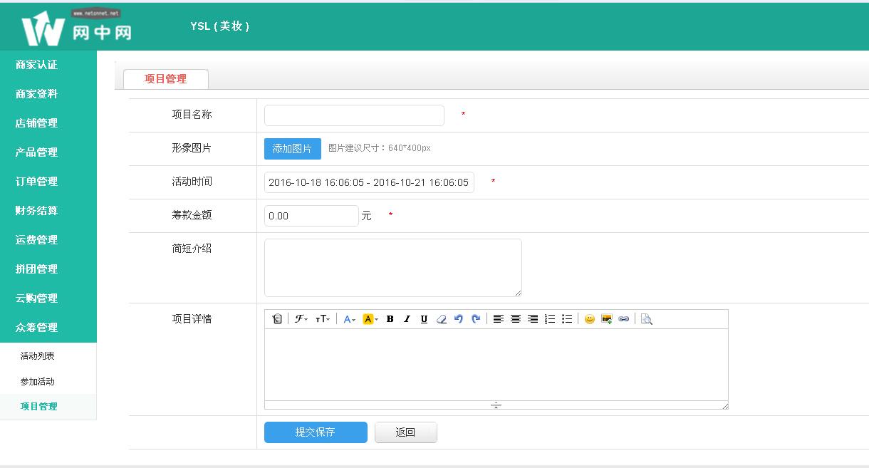
Task: Click the paste-as-plain-text icon in editor
Action: (277, 319)
